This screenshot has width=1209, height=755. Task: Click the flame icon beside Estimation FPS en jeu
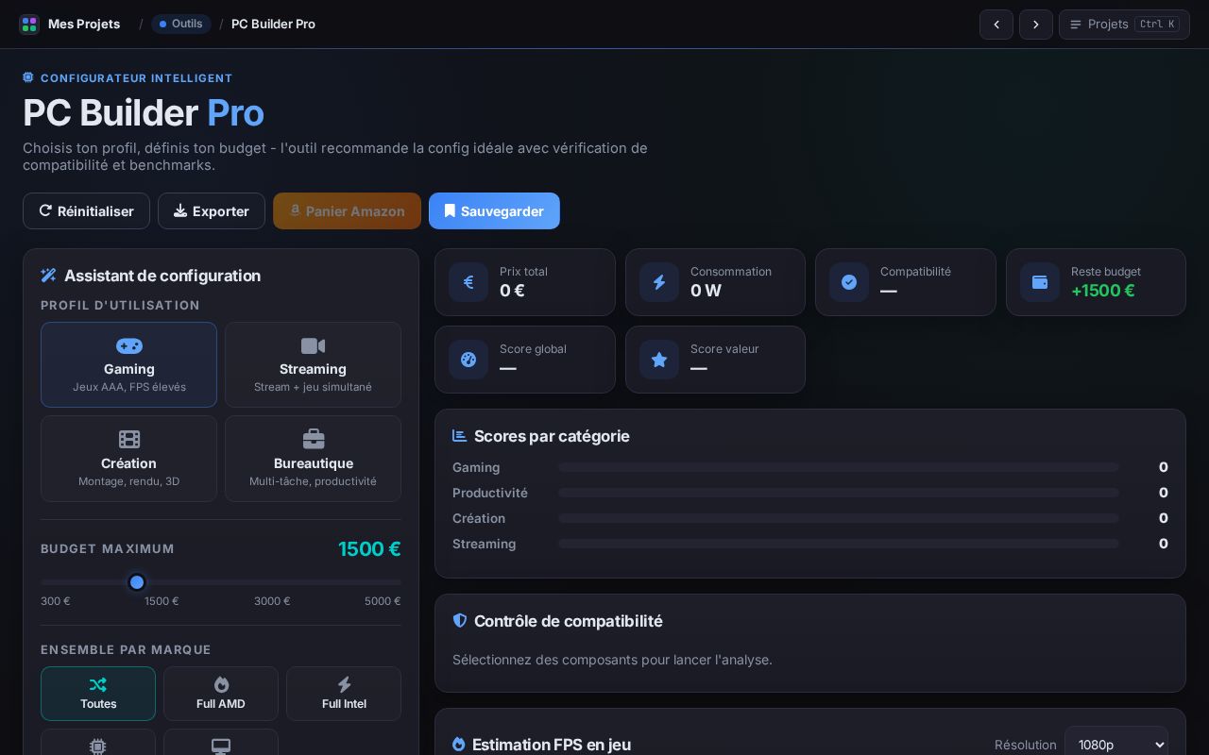click(x=459, y=745)
